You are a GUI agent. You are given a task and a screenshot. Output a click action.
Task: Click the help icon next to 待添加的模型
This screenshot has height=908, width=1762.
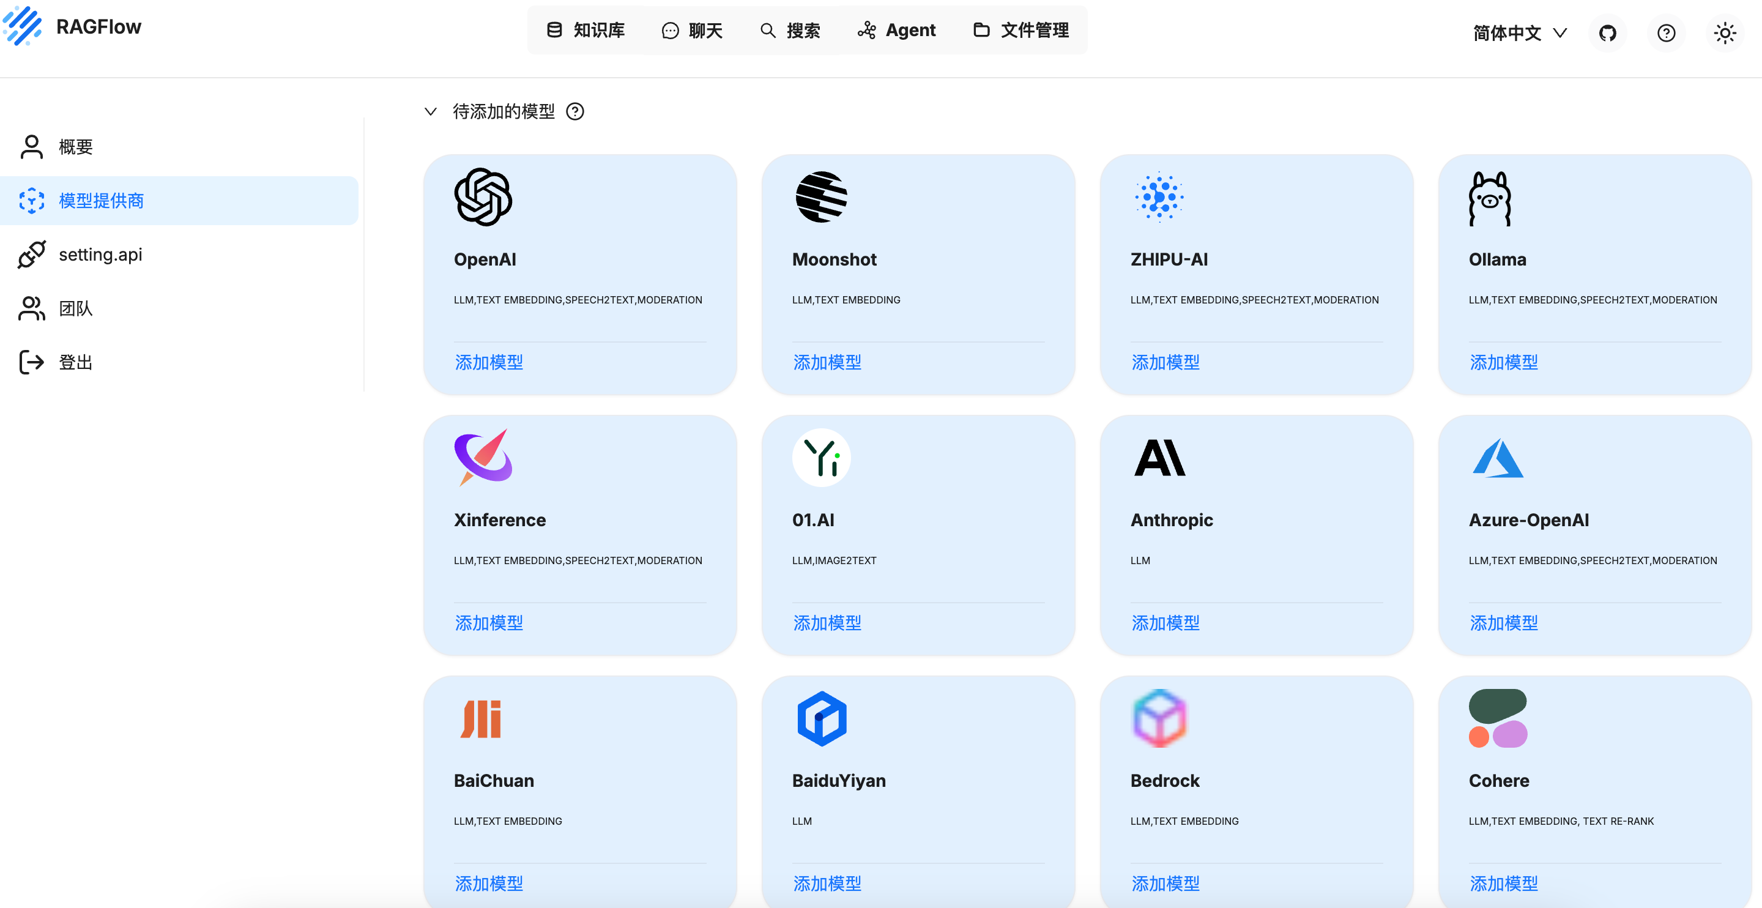(575, 111)
